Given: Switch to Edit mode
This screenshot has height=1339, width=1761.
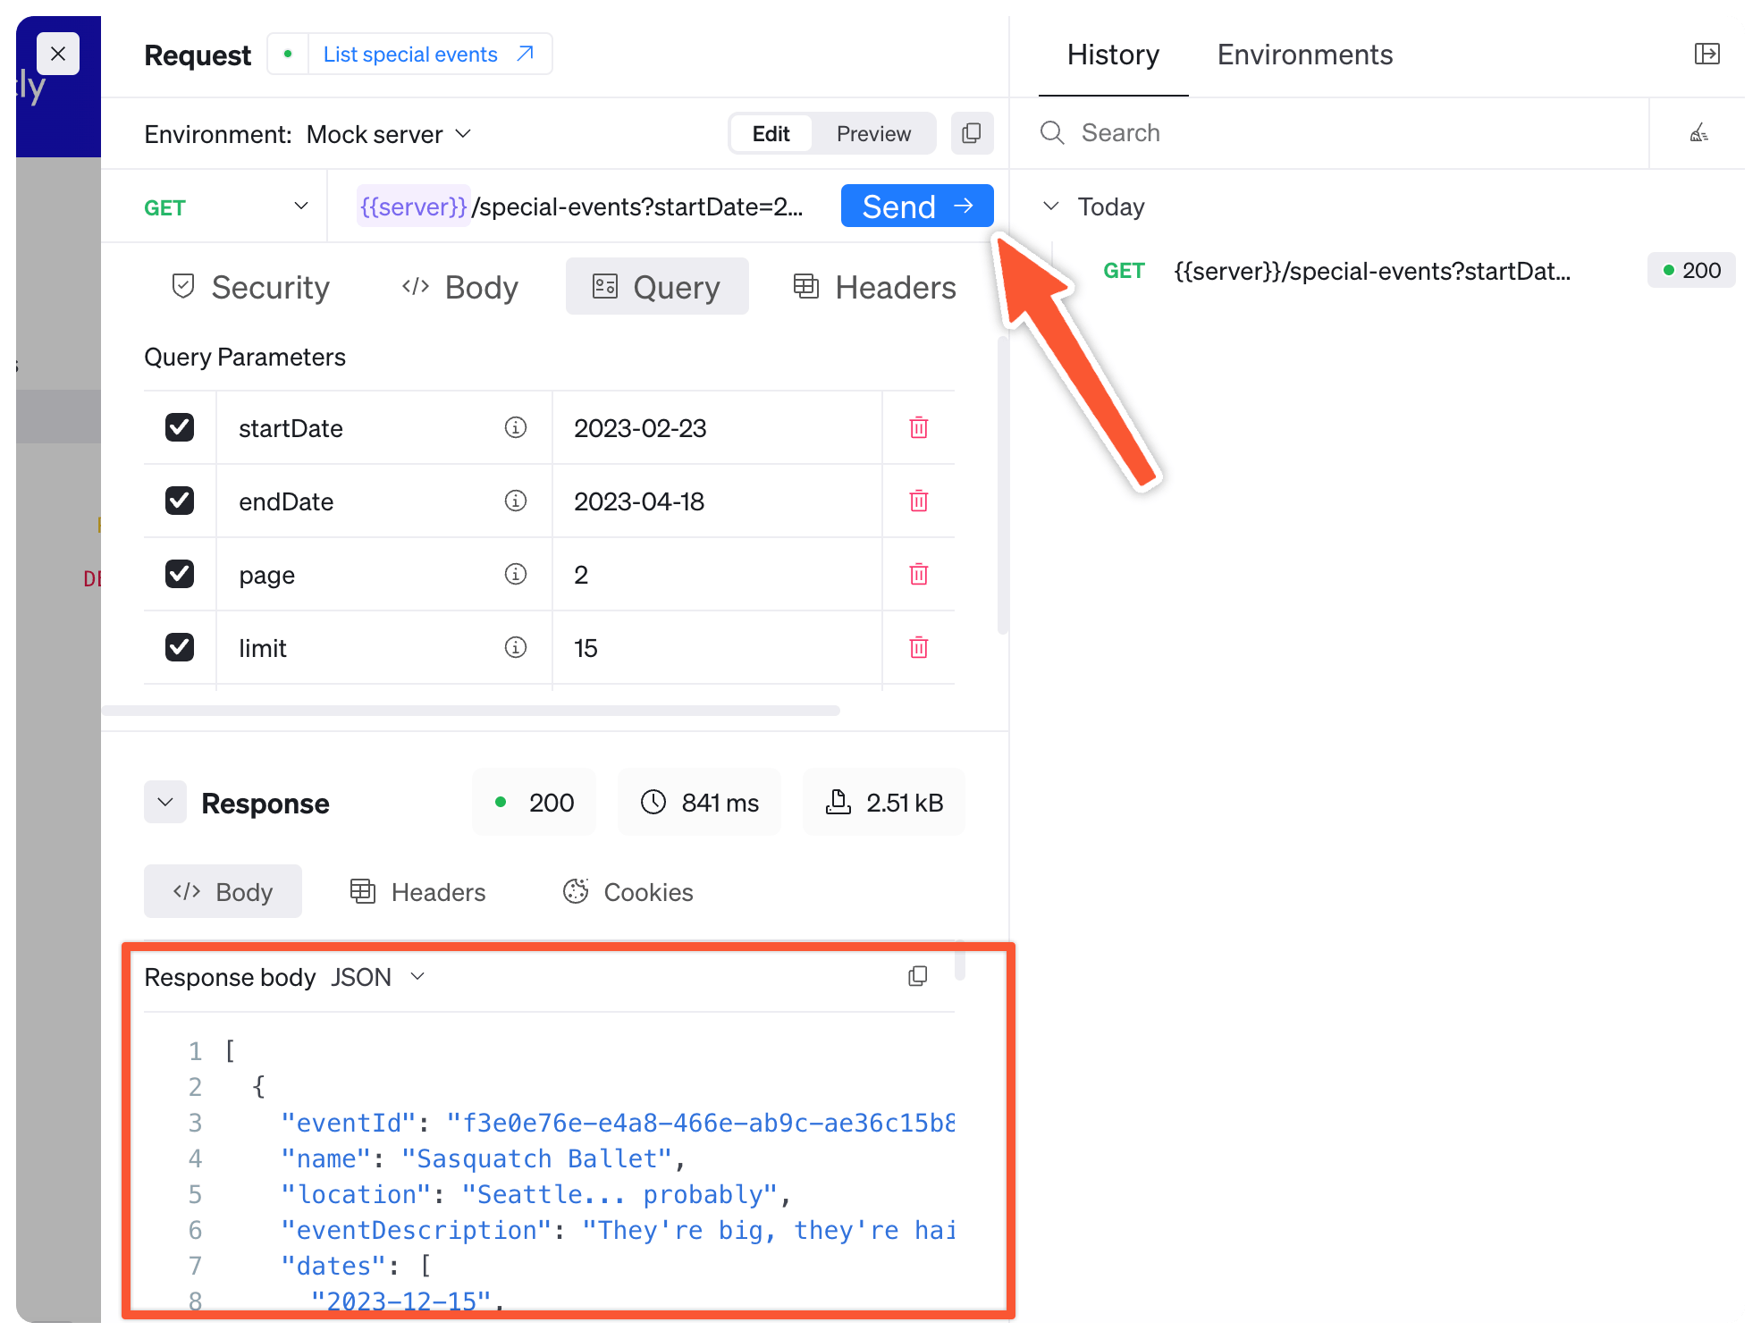Looking at the screenshot, I should point(771,134).
